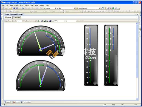Click the Print icon in report toolbar
The width and height of the screenshot is (142, 107).
click(x=42, y=21)
